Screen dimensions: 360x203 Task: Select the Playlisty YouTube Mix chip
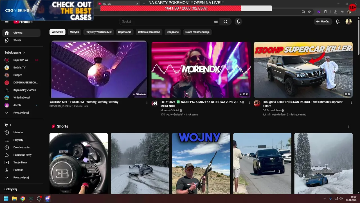[x=99, y=32]
